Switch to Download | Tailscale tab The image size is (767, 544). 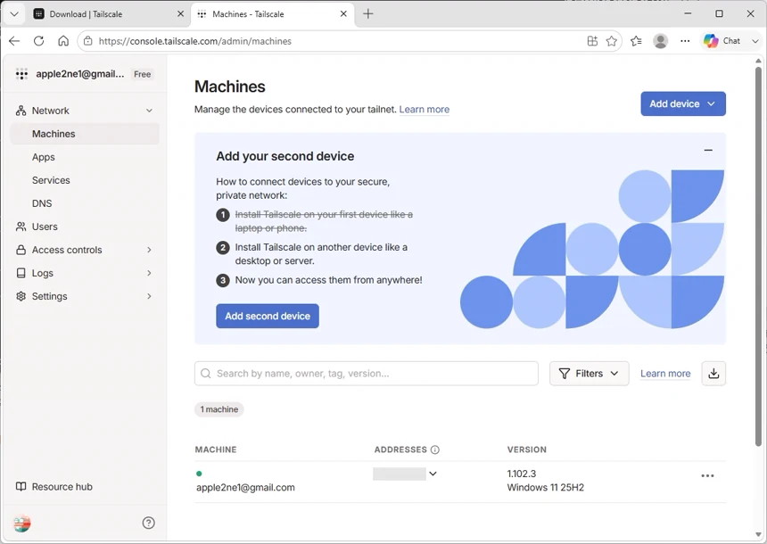(108, 13)
